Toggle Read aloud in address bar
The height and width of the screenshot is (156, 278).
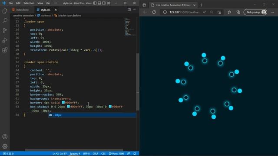pyautogui.click(x=205, y=12)
